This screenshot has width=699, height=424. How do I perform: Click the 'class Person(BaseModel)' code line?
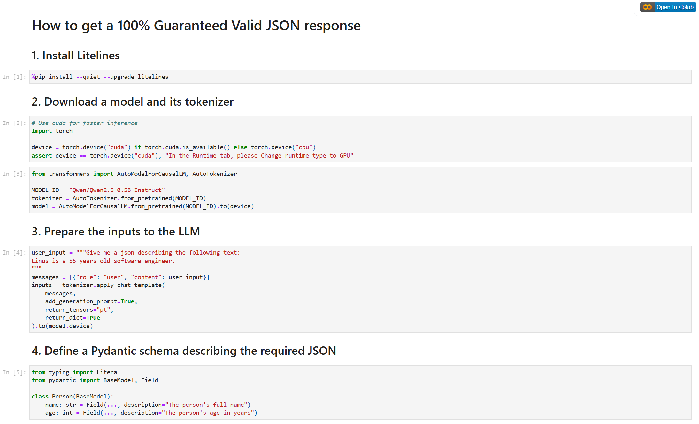pyautogui.click(x=73, y=397)
